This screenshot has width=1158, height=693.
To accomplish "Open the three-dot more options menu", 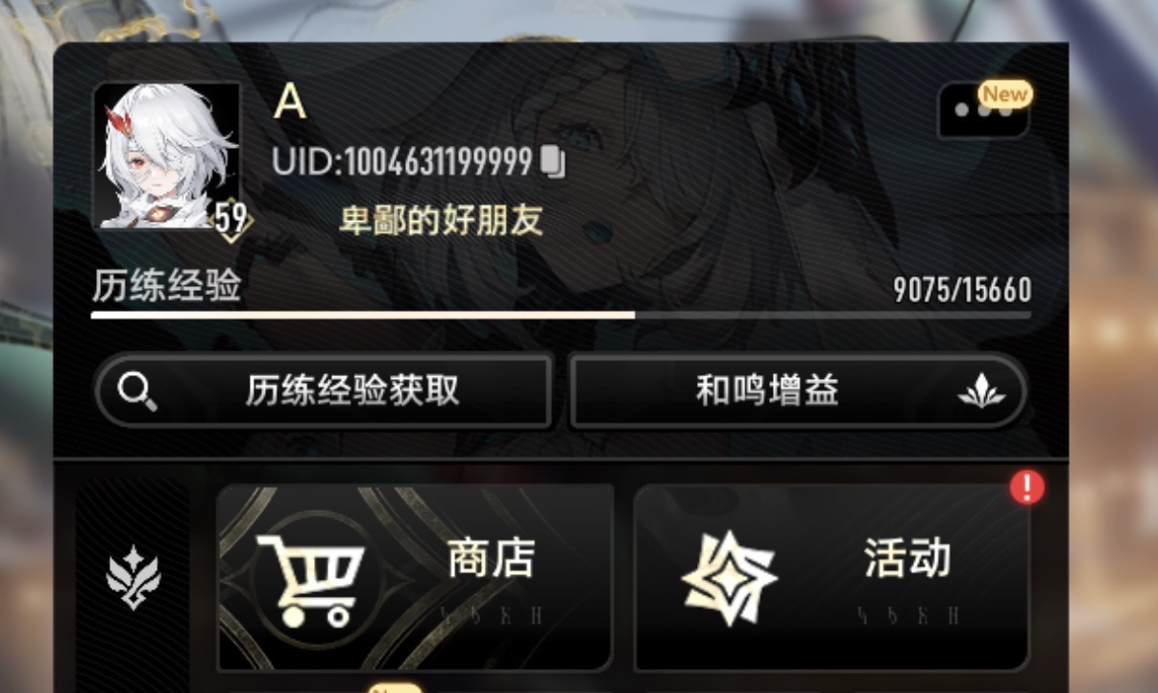I will tap(983, 110).
